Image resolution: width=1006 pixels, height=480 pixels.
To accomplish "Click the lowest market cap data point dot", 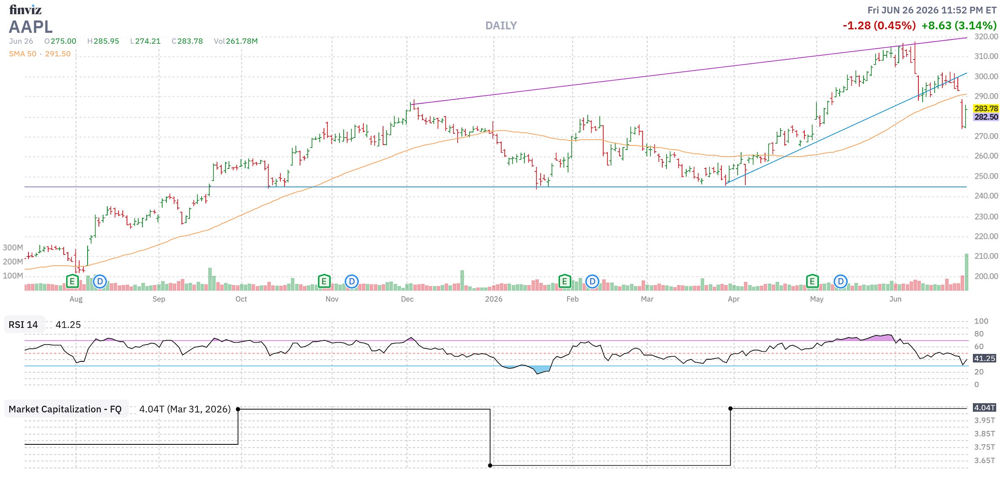I will [x=490, y=465].
